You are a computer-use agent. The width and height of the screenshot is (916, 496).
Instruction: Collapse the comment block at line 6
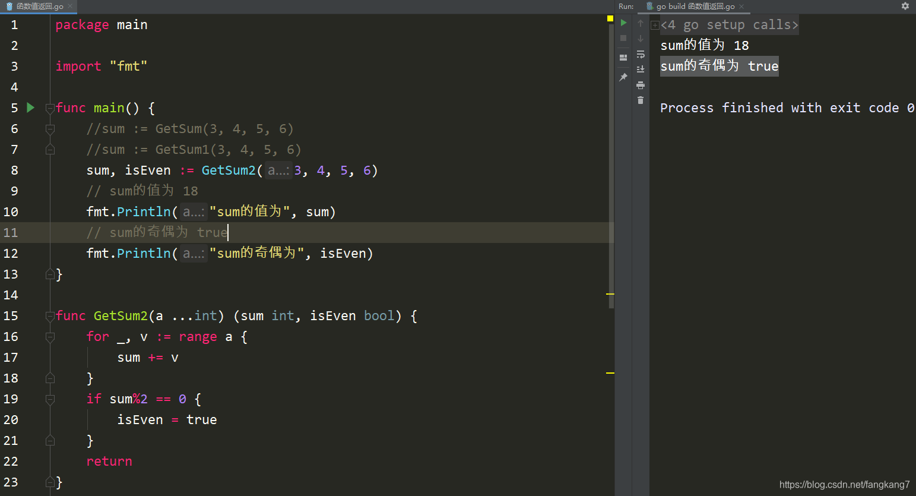tap(50, 129)
